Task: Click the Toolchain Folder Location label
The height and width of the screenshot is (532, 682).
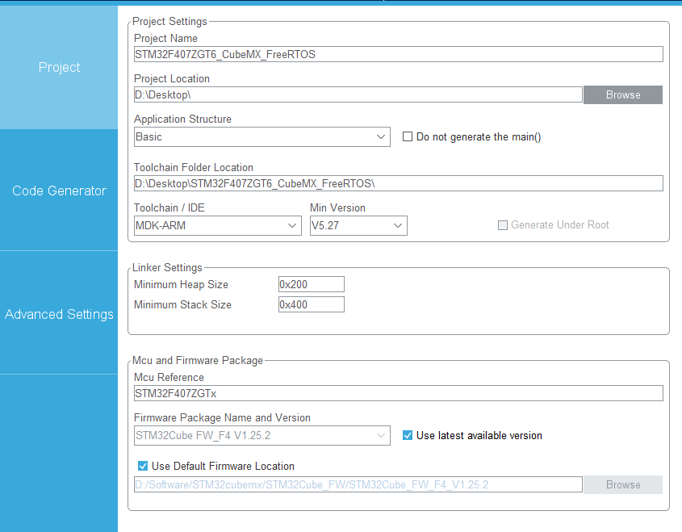Action: click(194, 167)
